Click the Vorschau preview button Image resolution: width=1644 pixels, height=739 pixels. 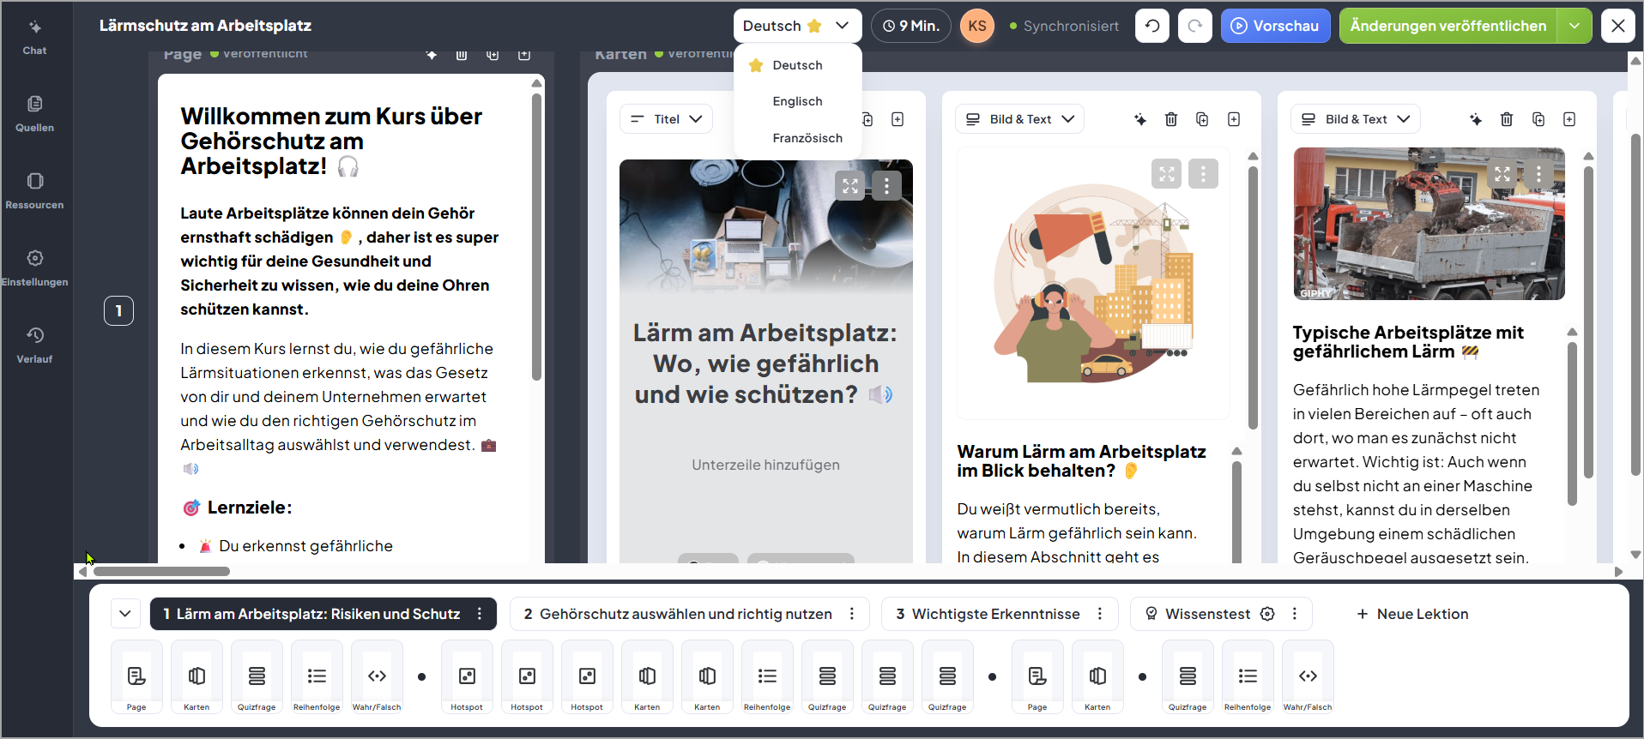pos(1275,26)
